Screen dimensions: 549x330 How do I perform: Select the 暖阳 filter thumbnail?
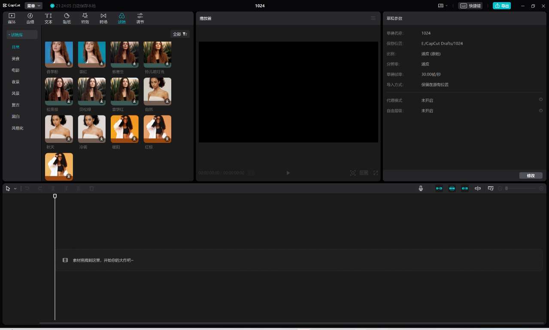pyautogui.click(x=124, y=129)
